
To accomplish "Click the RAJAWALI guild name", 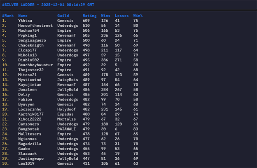I will click(x=67, y=129).
